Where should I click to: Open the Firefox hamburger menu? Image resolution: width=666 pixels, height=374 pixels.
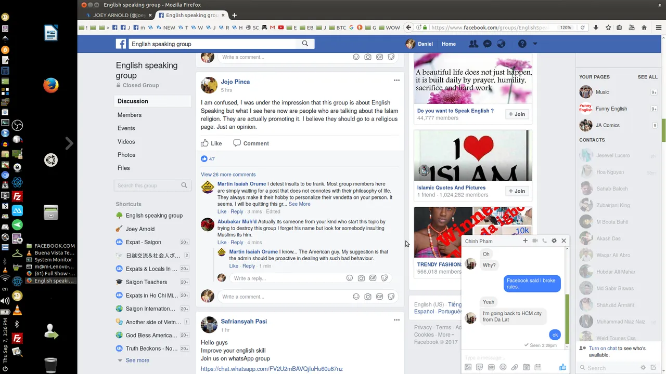tap(658, 28)
